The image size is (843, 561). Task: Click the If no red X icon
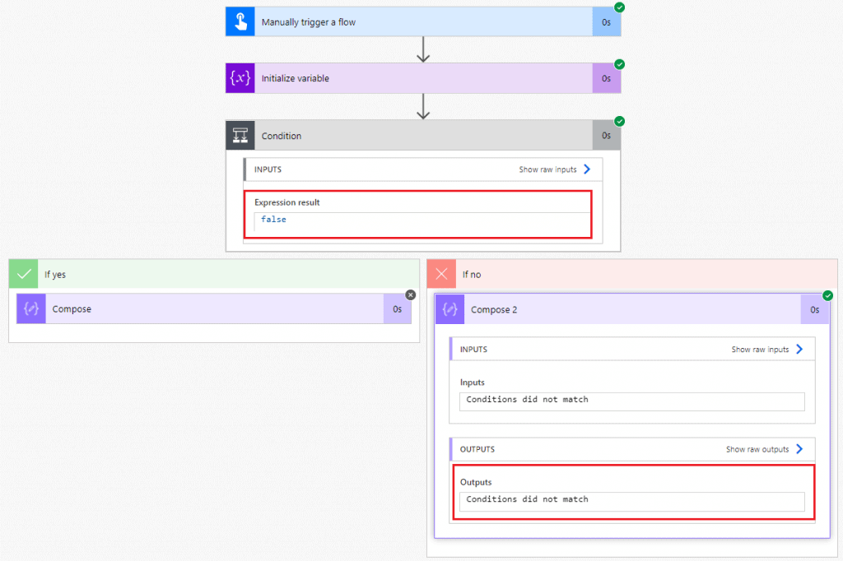click(x=441, y=274)
